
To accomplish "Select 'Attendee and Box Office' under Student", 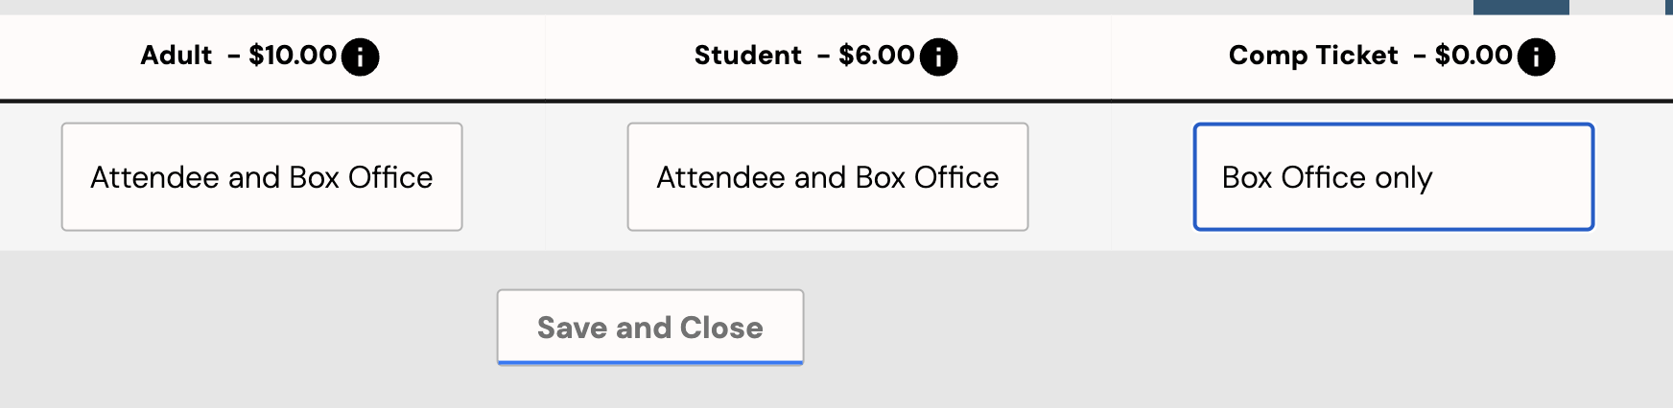I will coord(828,177).
